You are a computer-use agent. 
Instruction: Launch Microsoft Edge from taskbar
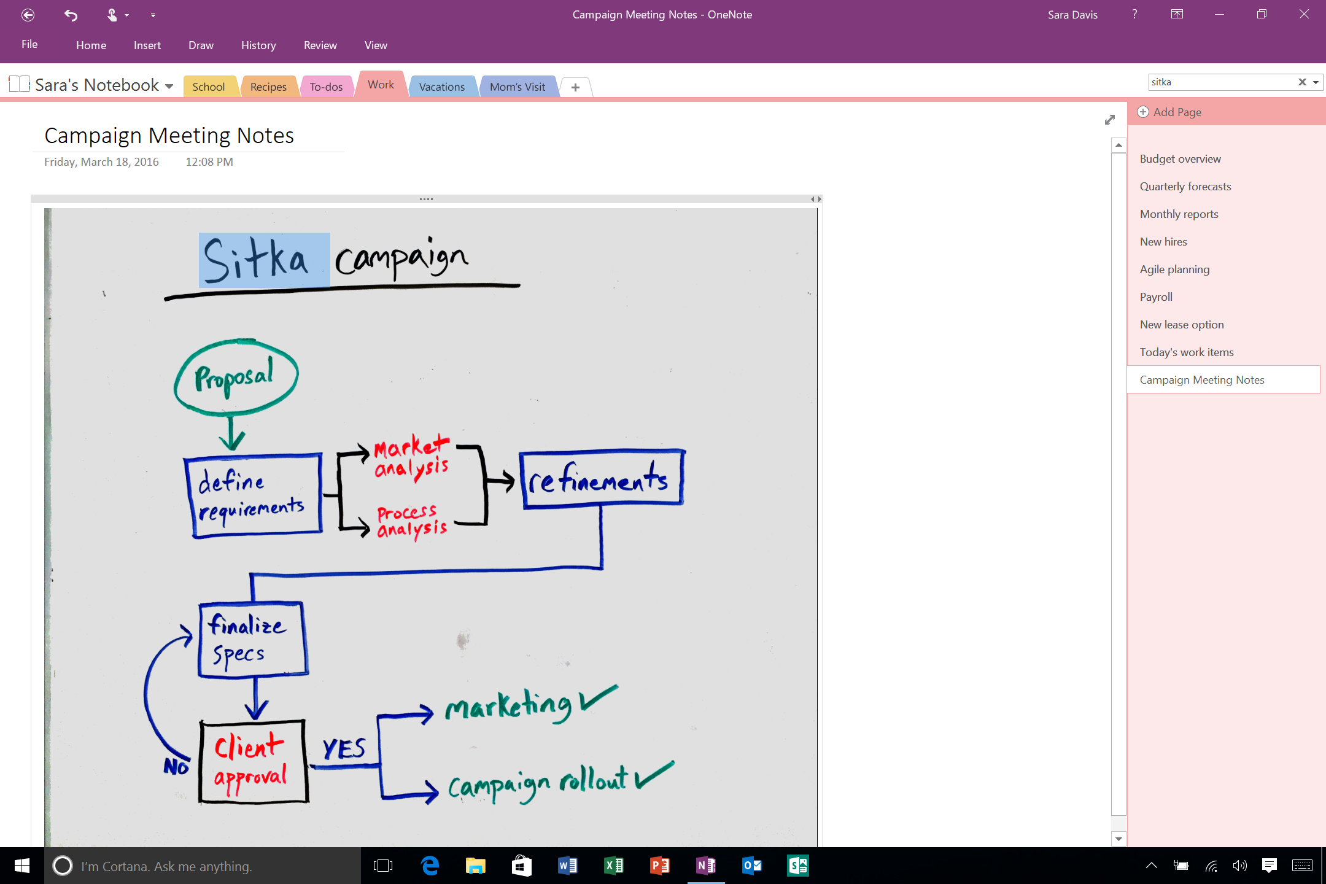point(430,866)
